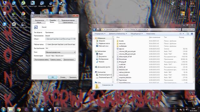The image size is (200, 112).
Task: Open the GeForce Experience desktop shortcut
Action: click(14, 16)
